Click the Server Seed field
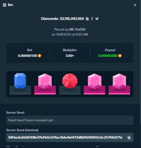Image resolution: width=141 pixels, height=148 pixels. coord(70,120)
